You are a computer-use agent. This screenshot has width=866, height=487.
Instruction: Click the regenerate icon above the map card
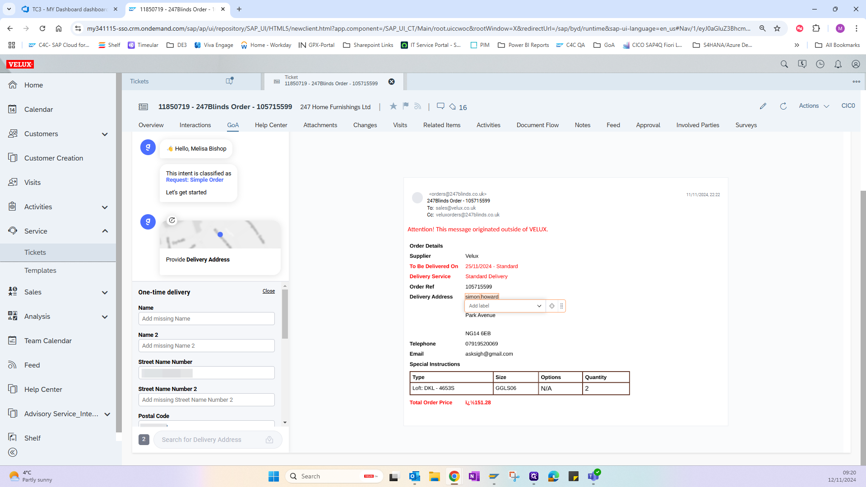172,220
